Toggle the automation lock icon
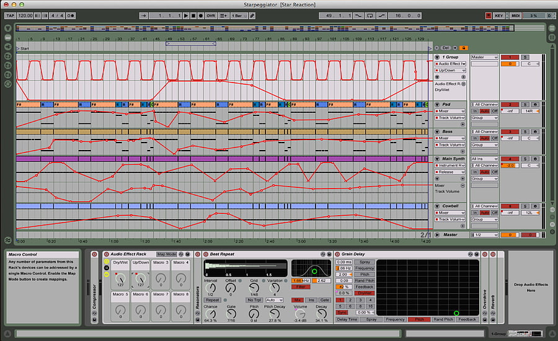Viewport: 558px width, 341px height. 463,48
